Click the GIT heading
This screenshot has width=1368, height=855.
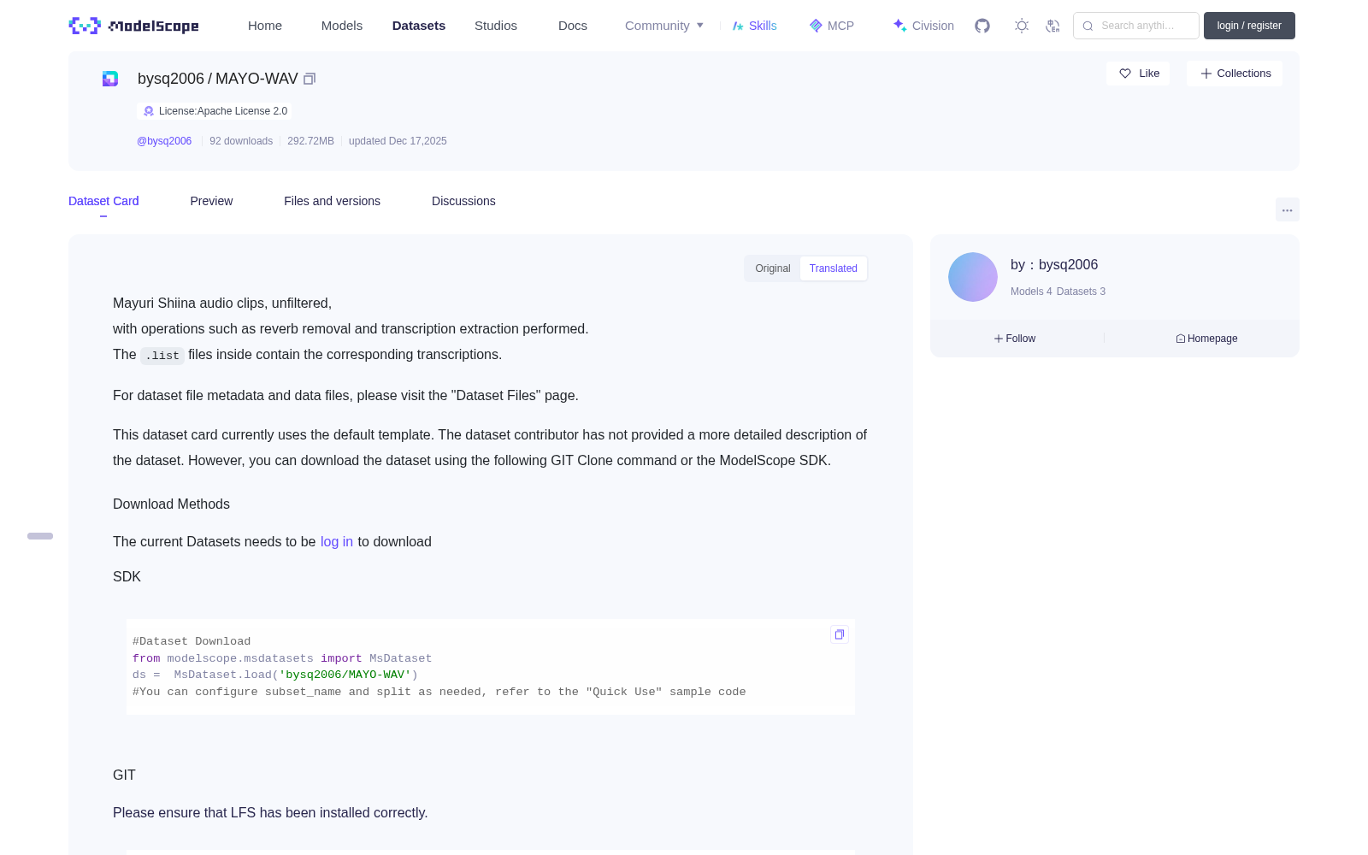coord(124,775)
